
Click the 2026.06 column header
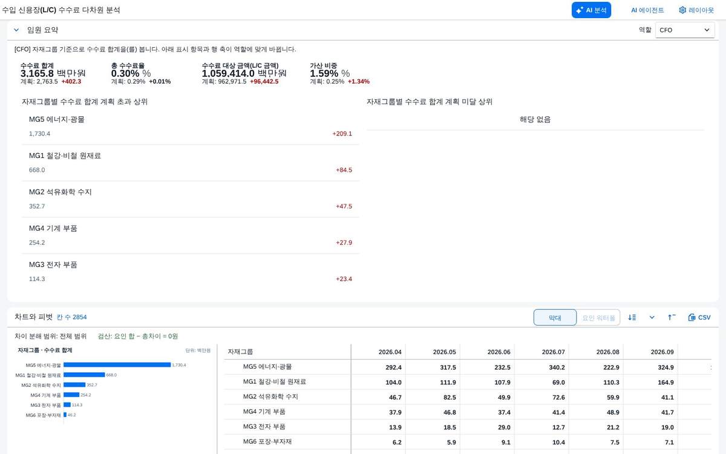488,352
